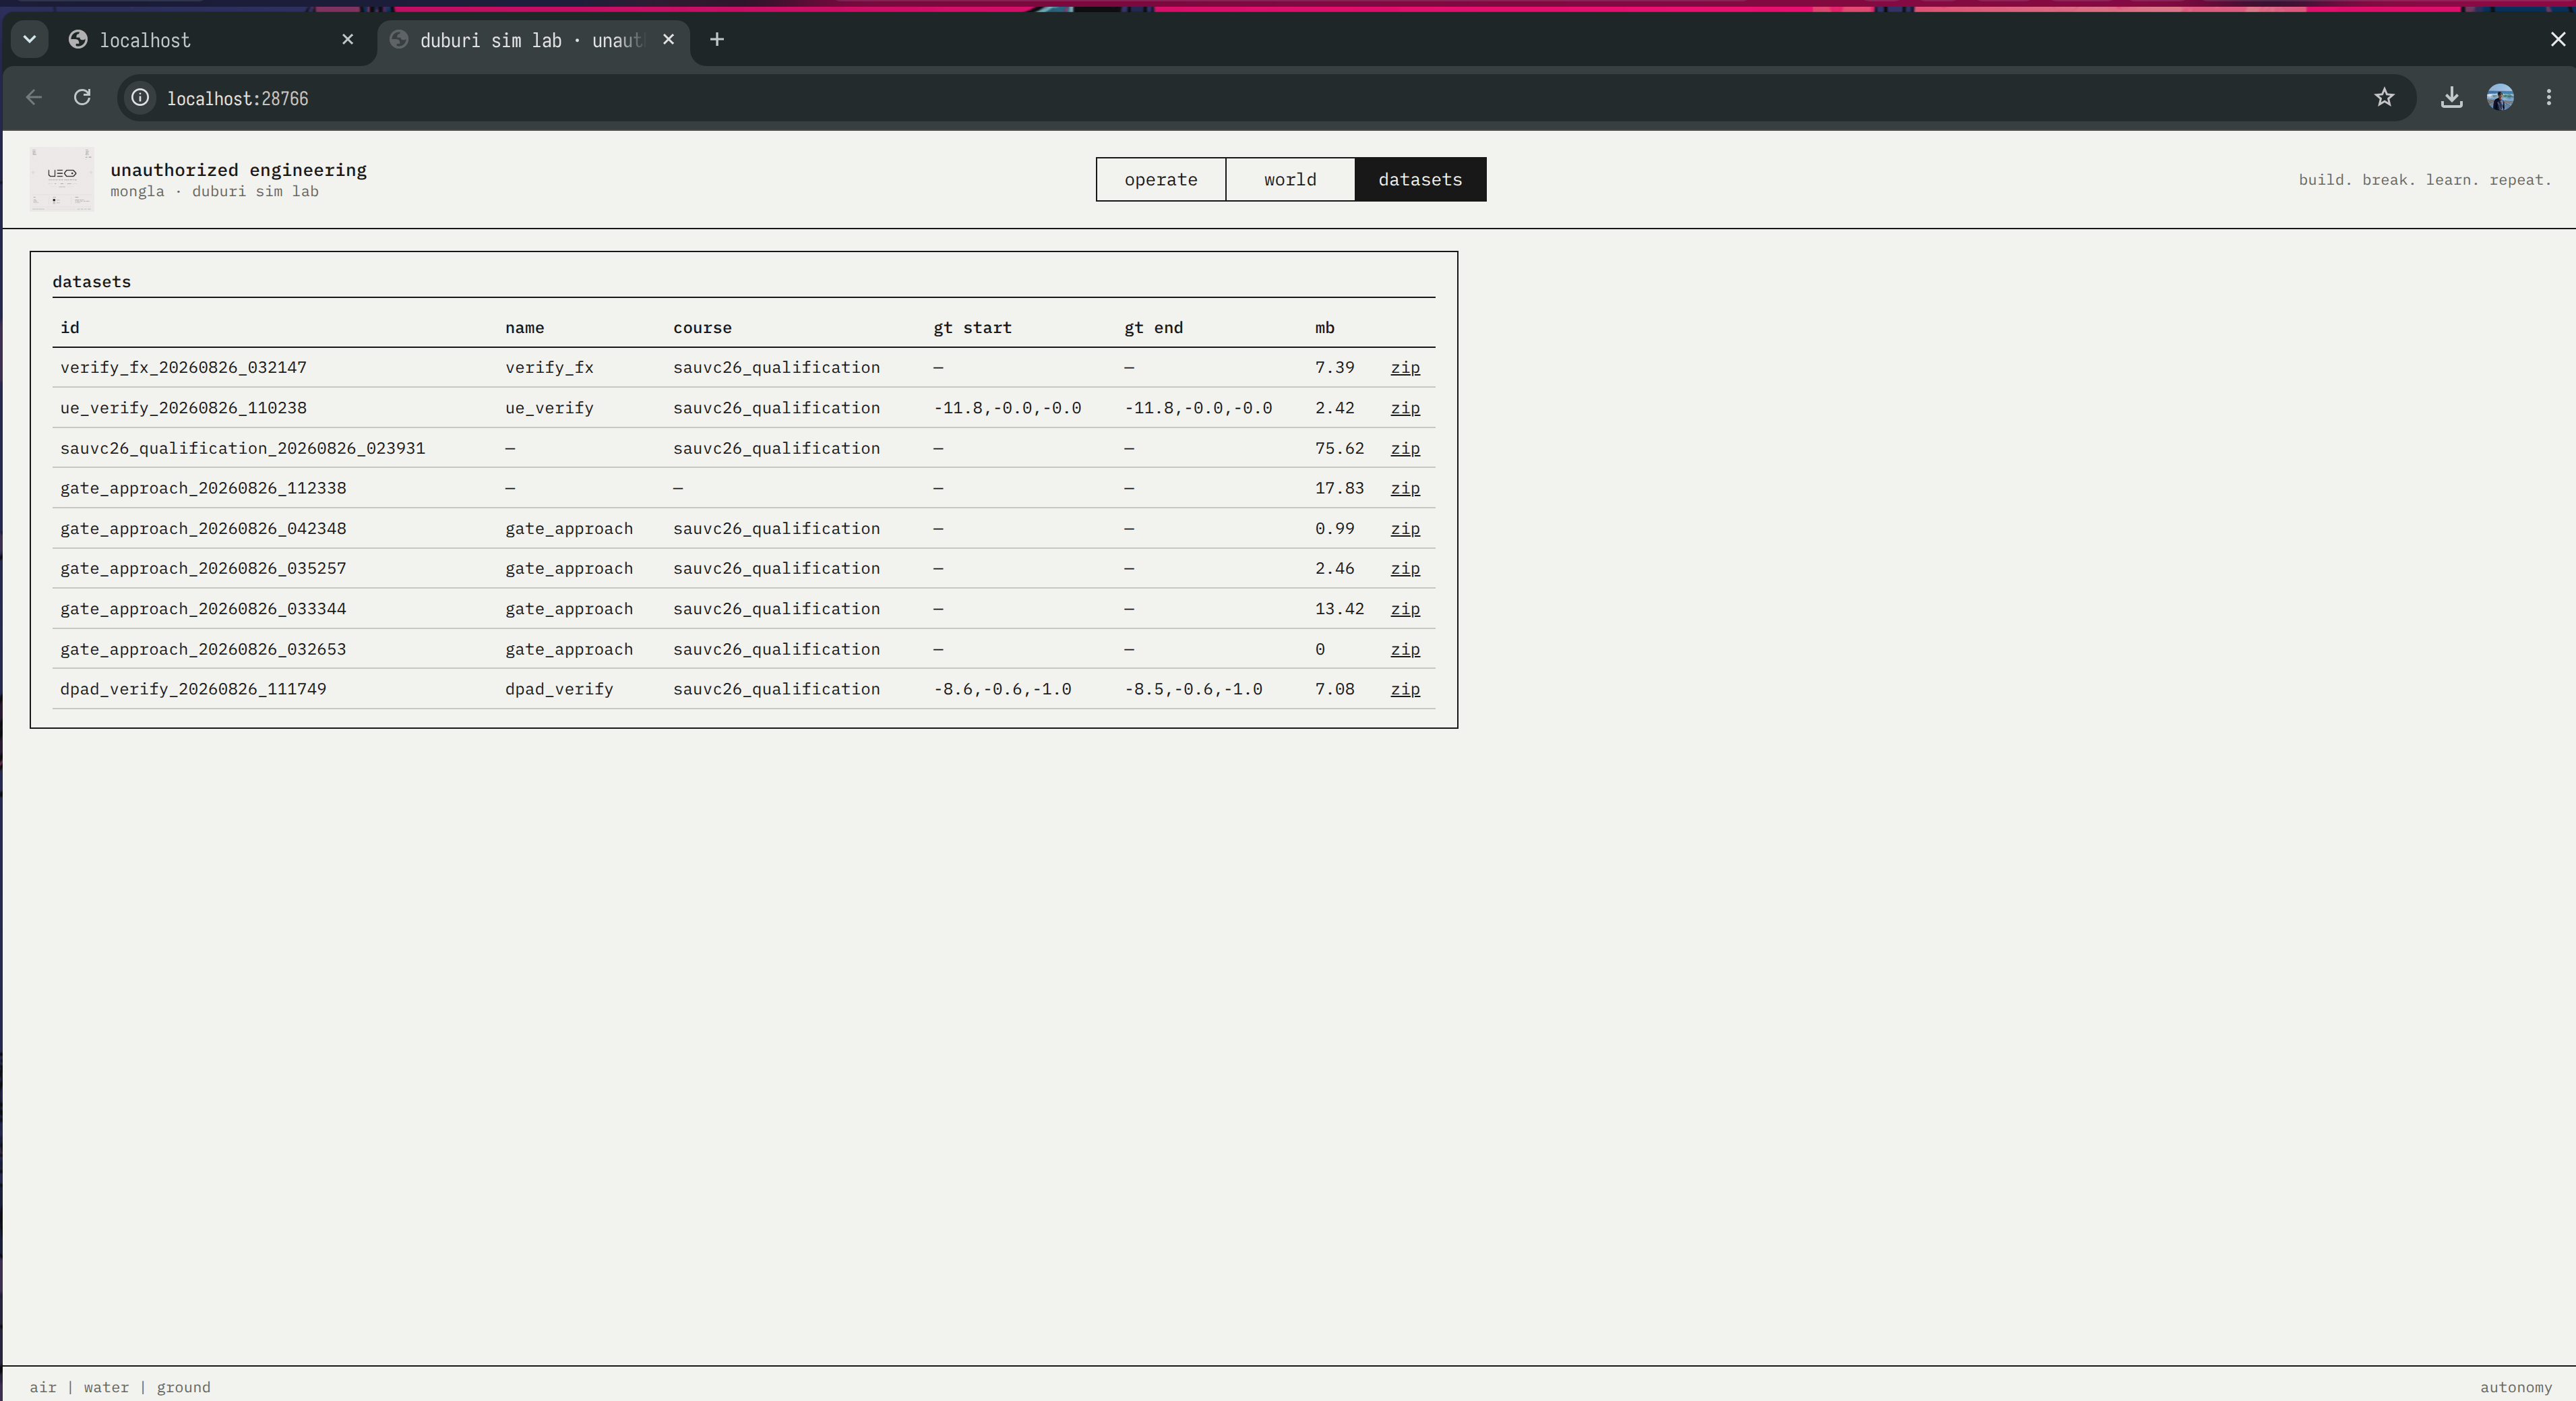Click the 0.99 mb value
This screenshot has height=1401, width=2576.
(x=1334, y=529)
